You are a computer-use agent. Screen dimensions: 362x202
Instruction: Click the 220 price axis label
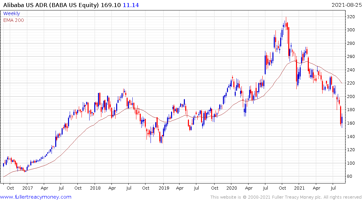[351, 83]
